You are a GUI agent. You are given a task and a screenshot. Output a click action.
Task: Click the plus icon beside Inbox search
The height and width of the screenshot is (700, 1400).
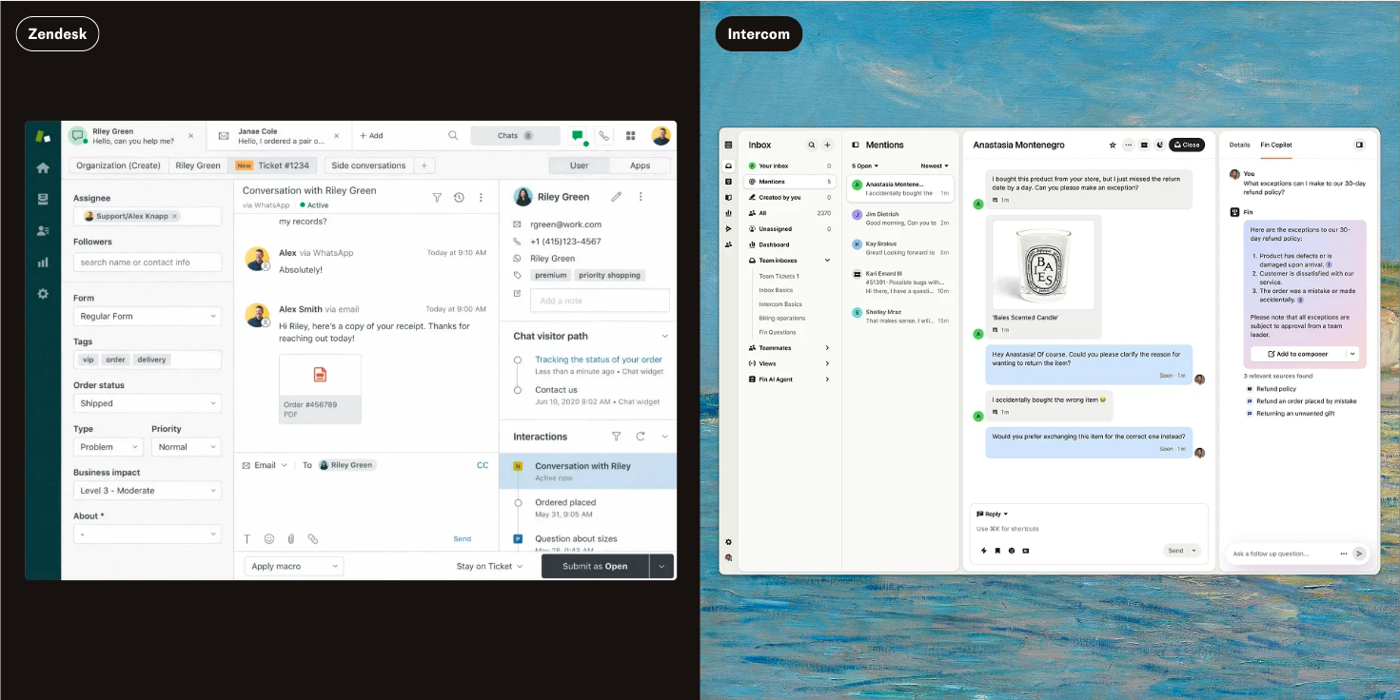[827, 145]
